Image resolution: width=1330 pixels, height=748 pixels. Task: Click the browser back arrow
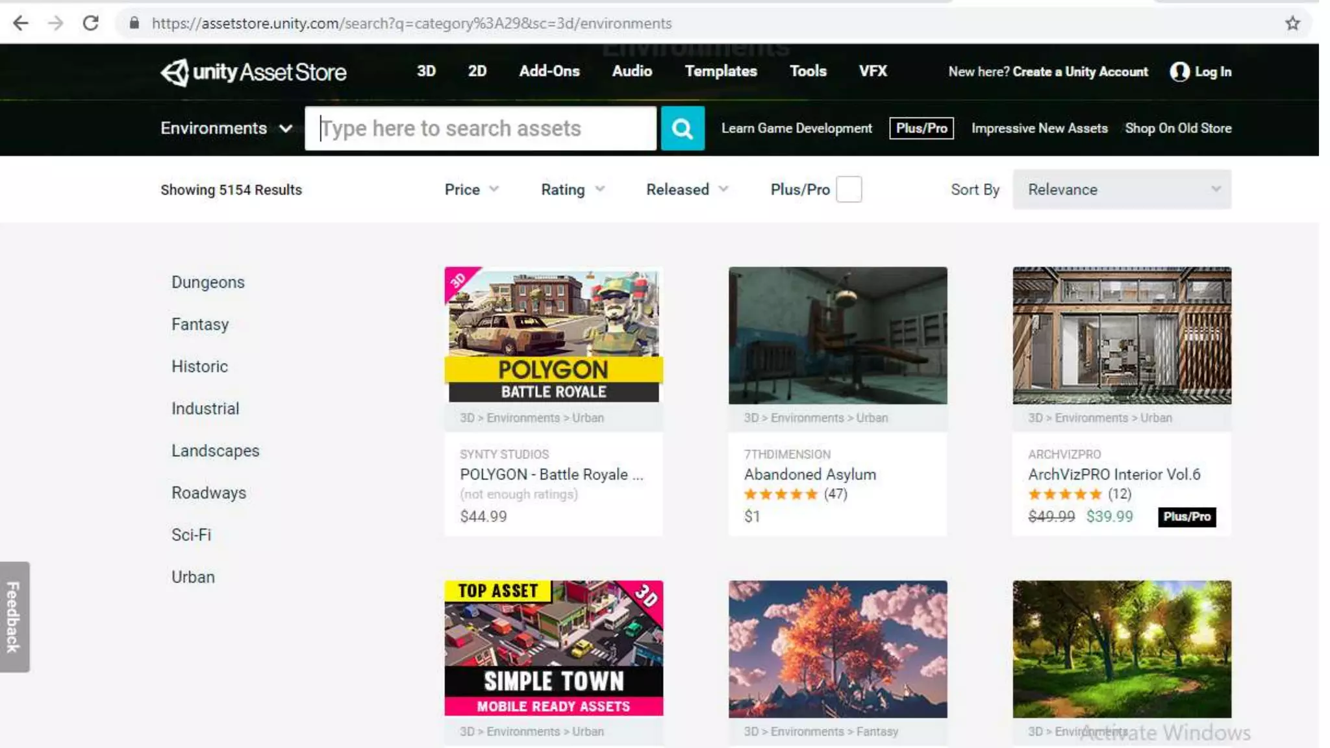[x=21, y=23]
